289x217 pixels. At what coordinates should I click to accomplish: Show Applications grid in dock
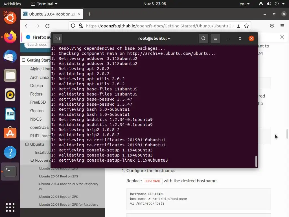tap(10, 207)
